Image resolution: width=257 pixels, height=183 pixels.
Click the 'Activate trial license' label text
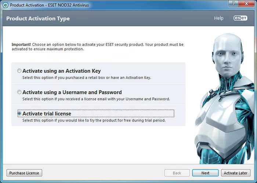point(47,114)
